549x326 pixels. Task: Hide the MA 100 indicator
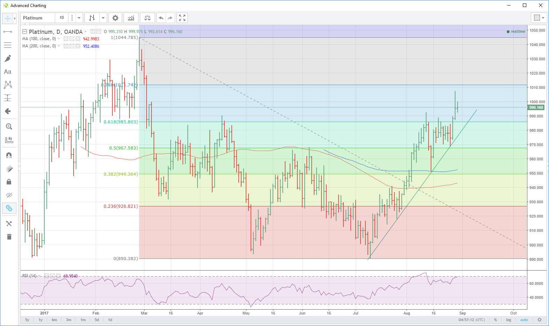tap(66, 39)
